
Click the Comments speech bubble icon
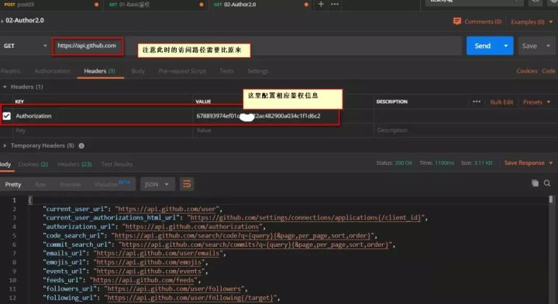[x=457, y=22]
